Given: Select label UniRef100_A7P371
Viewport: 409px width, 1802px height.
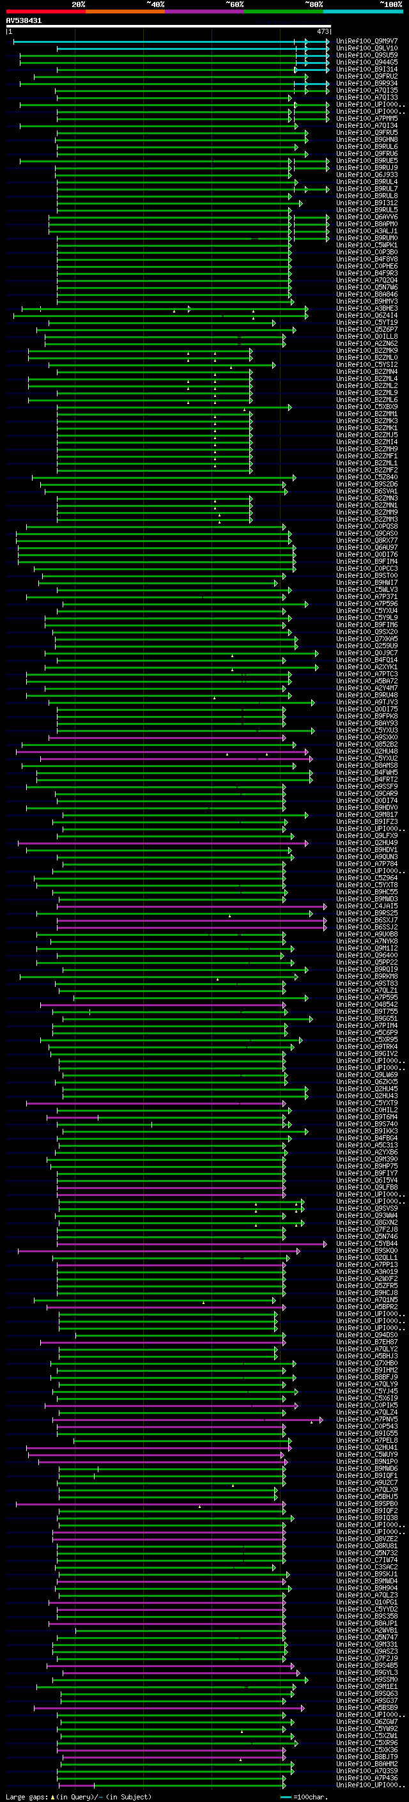Looking at the screenshot, I should (x=367, y=596).
